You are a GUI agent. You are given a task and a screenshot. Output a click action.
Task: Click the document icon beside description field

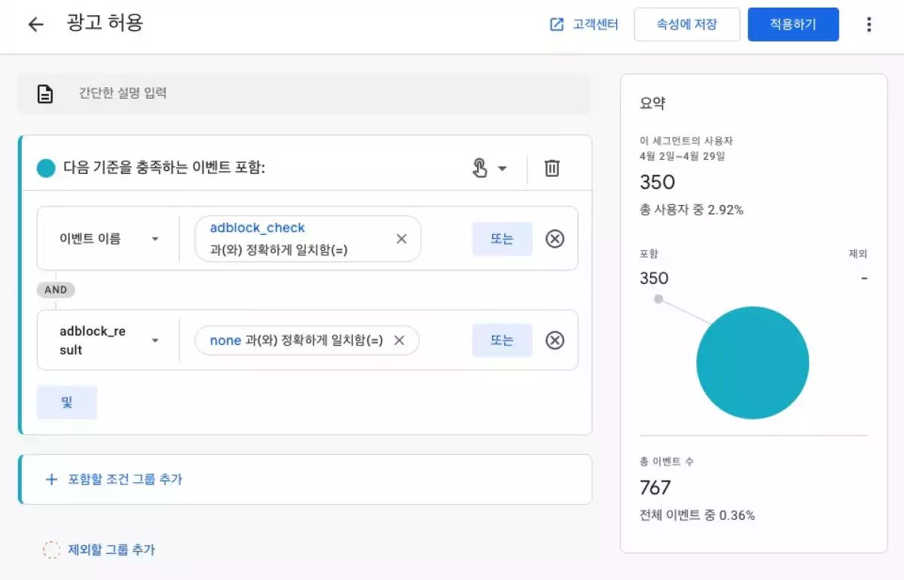click(x=45, y=94)
